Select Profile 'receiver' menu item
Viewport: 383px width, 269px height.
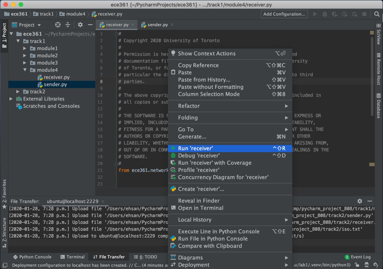point(230,170)
